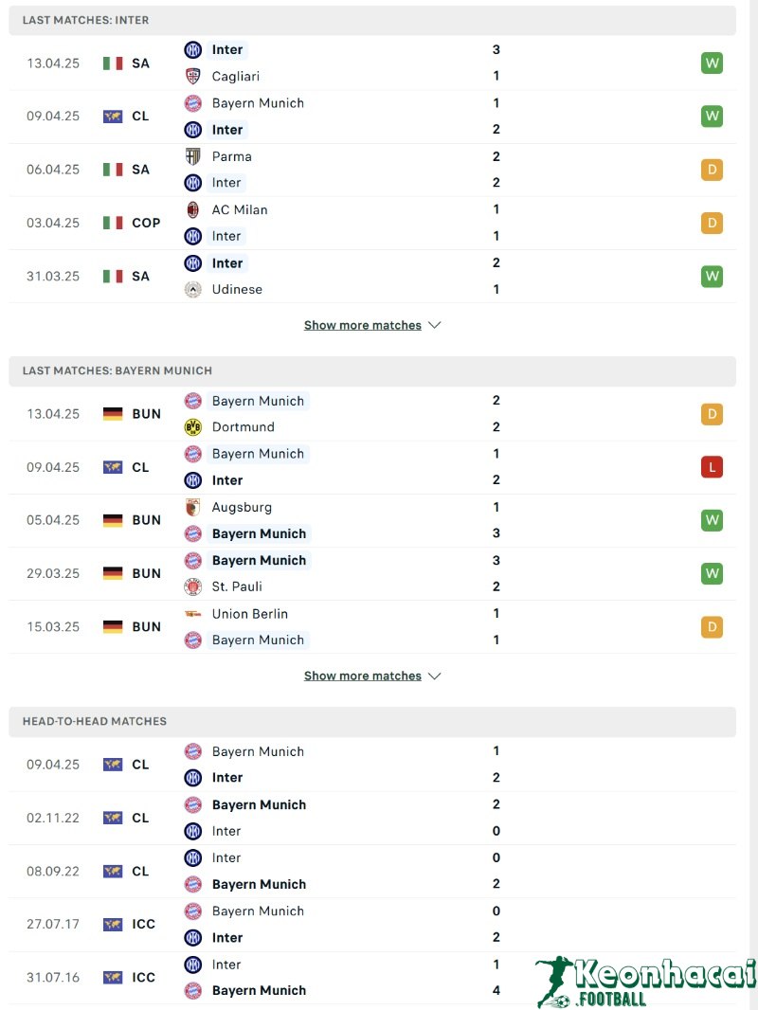Toggle the green W result badge for Inter vs Cagliari
The image size is (758, 1010).
pyautogui.click(x=712, y=63)
